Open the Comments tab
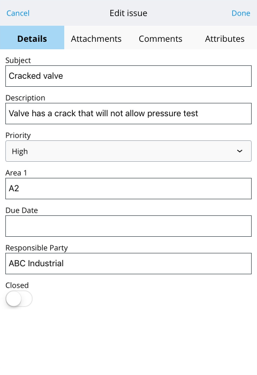 tap(161, 39)
